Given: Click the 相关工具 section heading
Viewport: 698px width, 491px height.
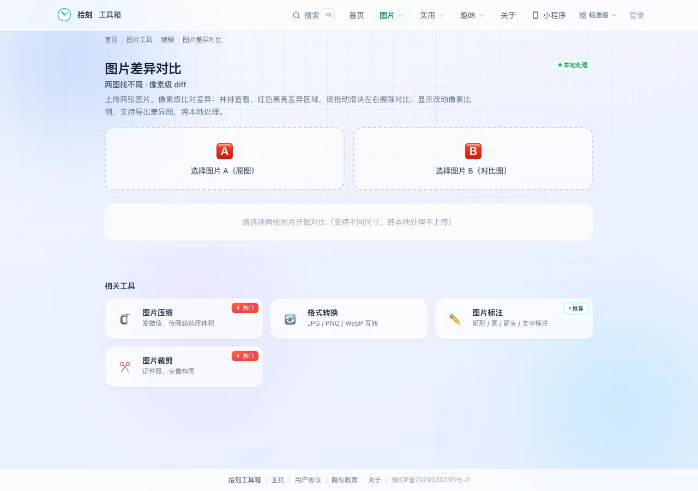Looking at the screenshot, I should [120, 286].
